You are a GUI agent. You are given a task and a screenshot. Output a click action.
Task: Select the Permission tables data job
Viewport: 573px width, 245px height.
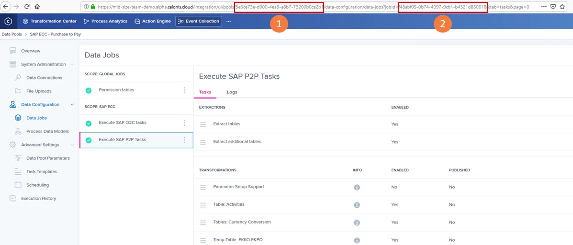(x=136, y=90)
